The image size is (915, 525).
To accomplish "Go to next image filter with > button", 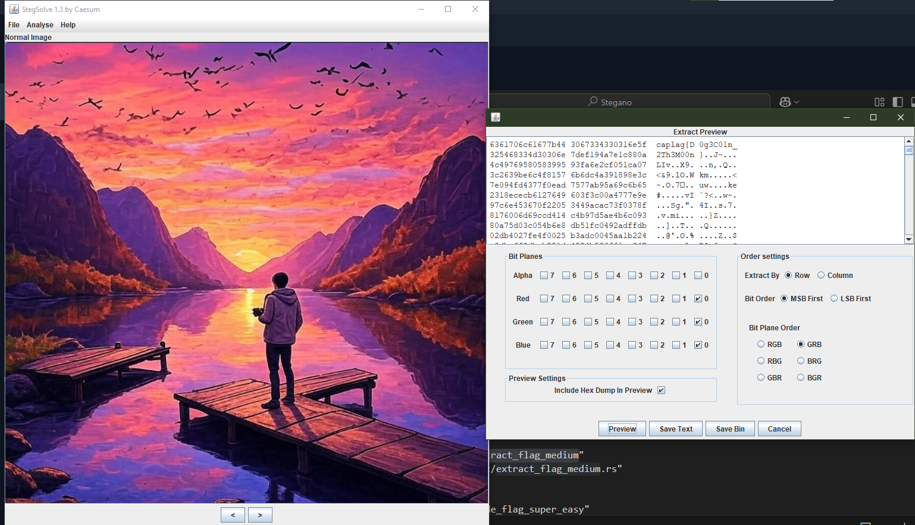I will coord(260,515).
